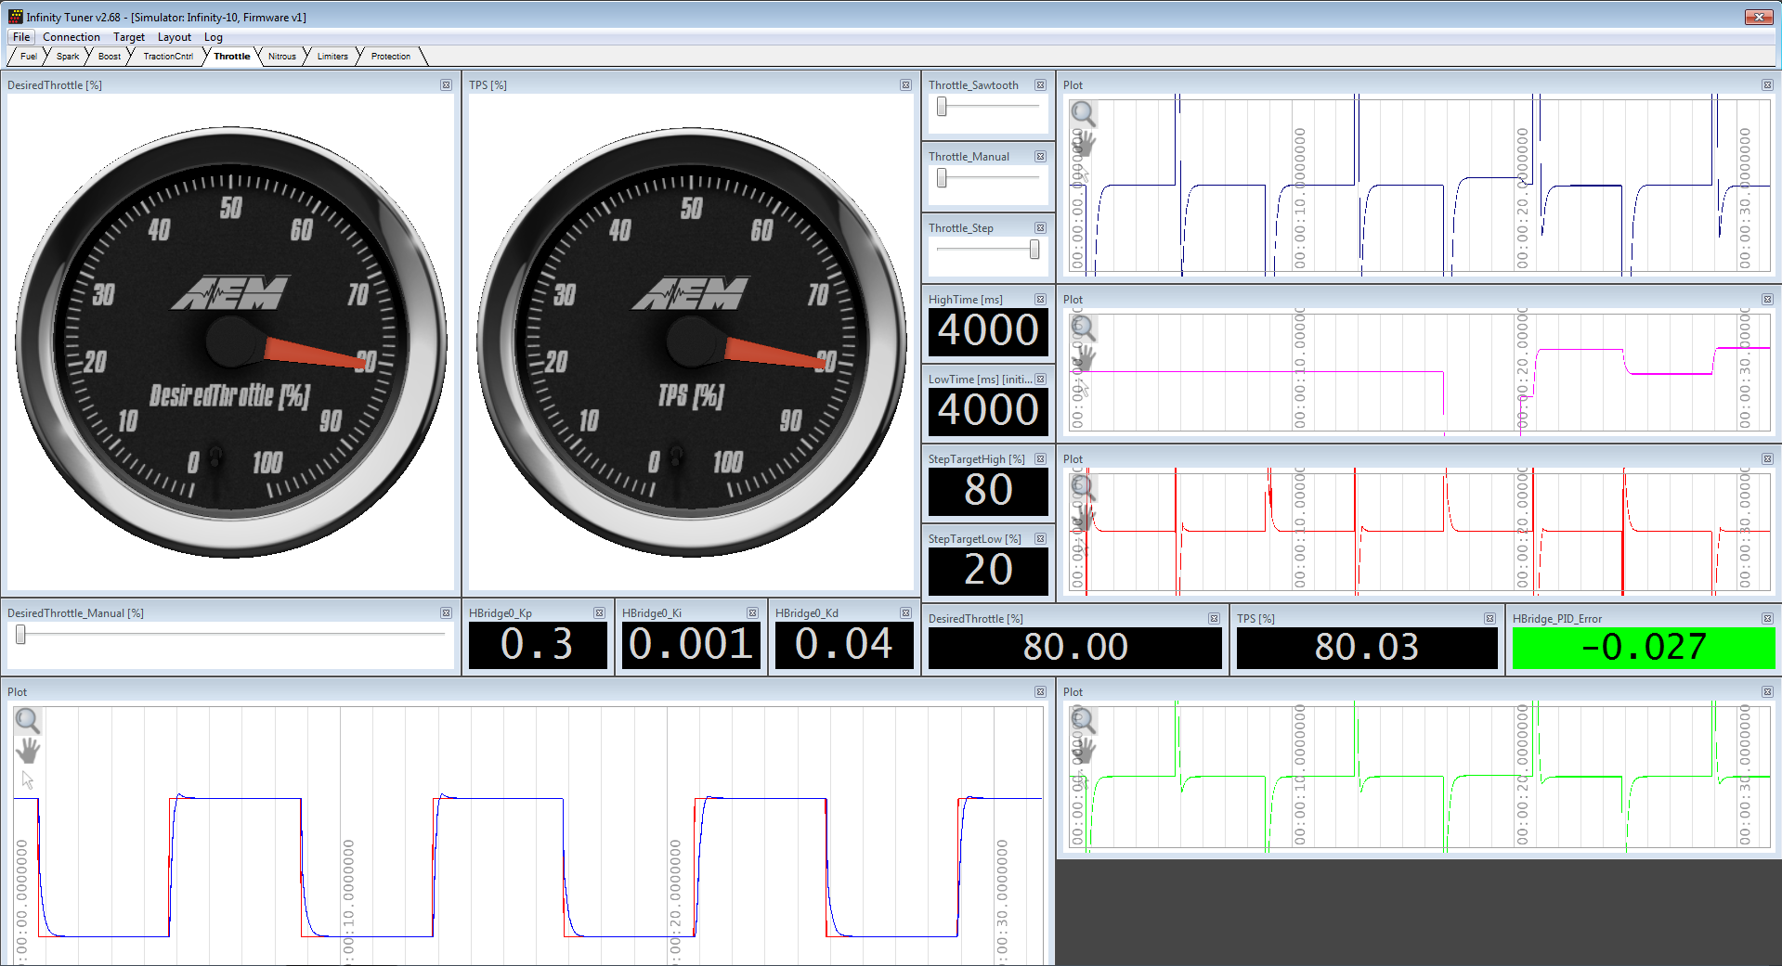Switch to the TractionCntrl tab

tap(168, 57)
